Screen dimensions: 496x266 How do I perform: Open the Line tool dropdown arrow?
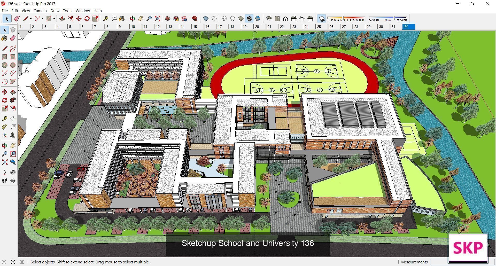pos(30,19)
